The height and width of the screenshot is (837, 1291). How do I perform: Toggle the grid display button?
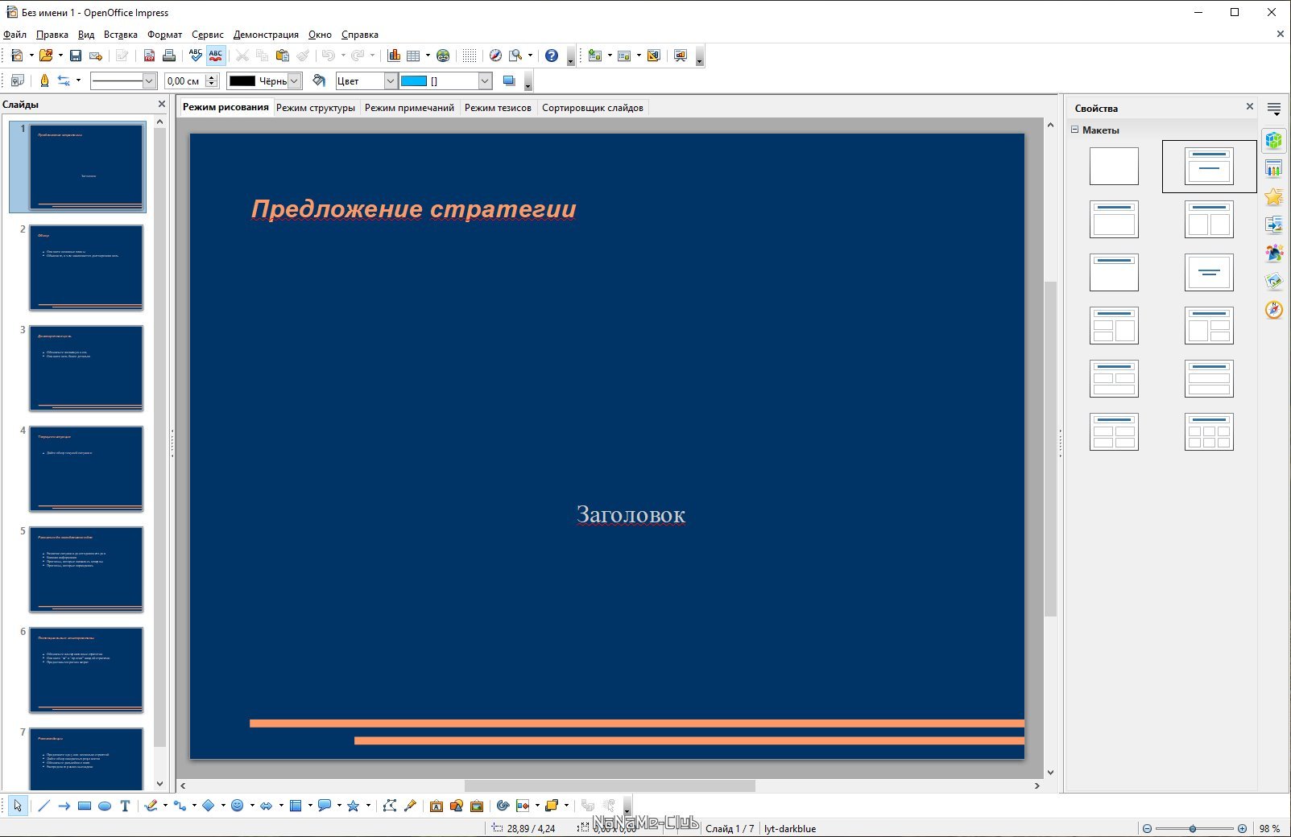[470, 56]
